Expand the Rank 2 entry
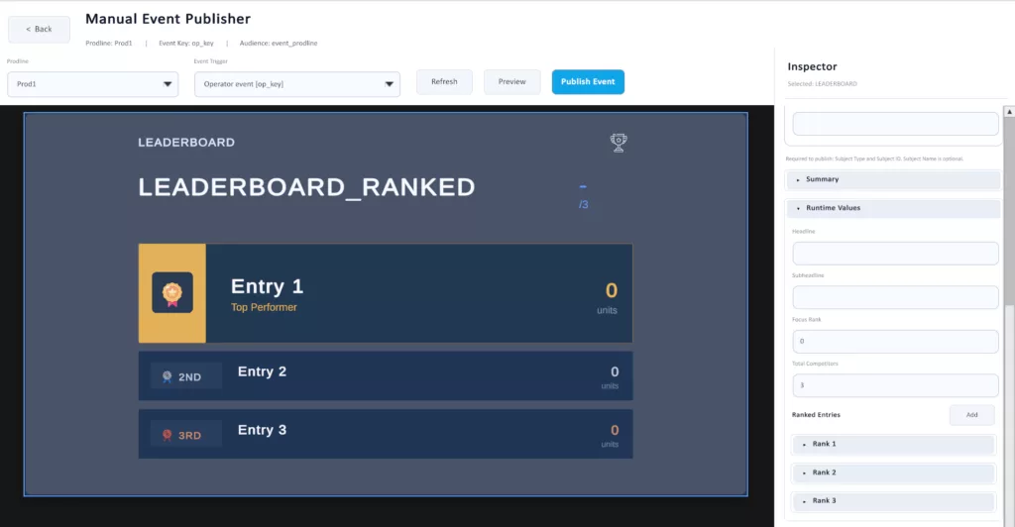 893,473
